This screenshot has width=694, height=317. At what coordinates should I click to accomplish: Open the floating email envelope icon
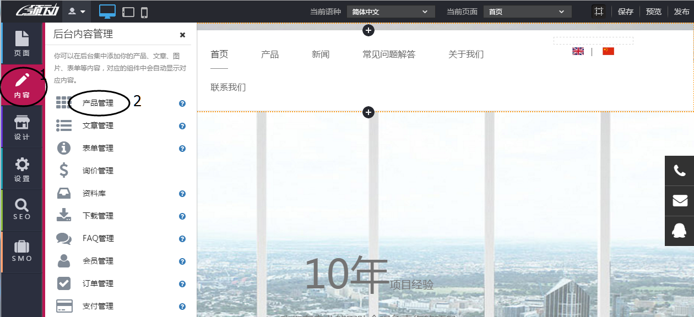point(679,200)
